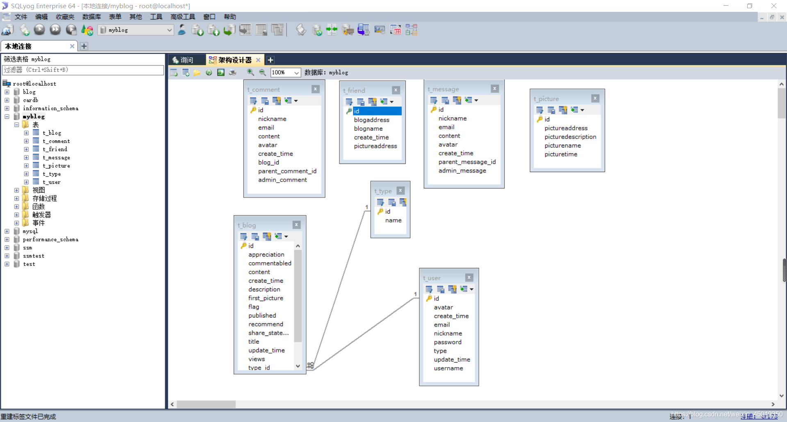Screen dimensions: 787x422
Task: Close the 架构设计器 tab
Action: 258,60
